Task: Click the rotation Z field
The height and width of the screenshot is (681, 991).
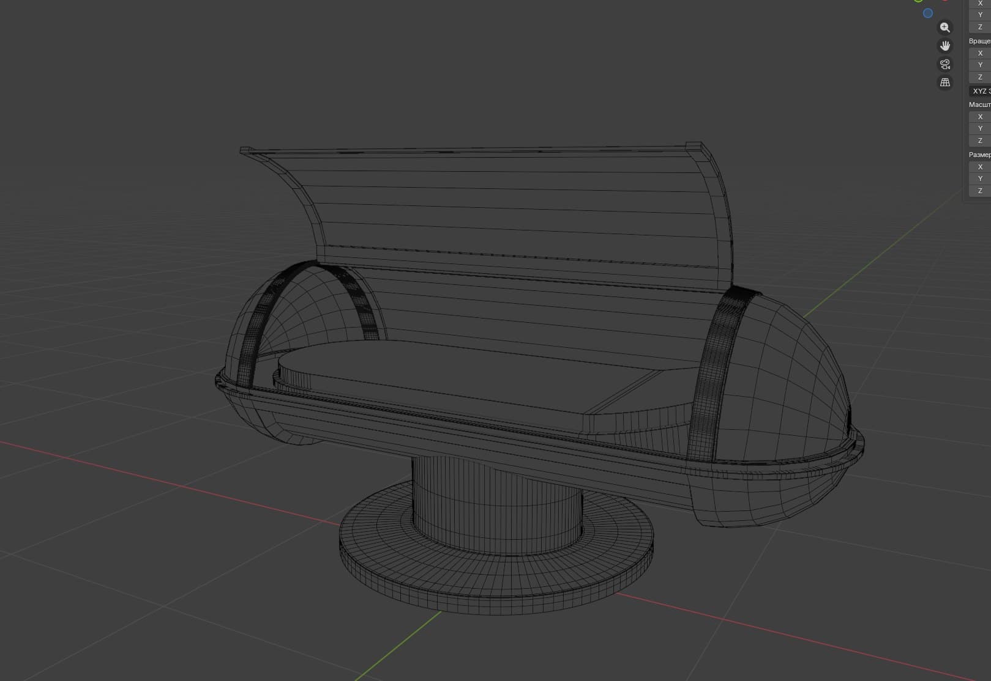Action: click(x=980, y=77)
